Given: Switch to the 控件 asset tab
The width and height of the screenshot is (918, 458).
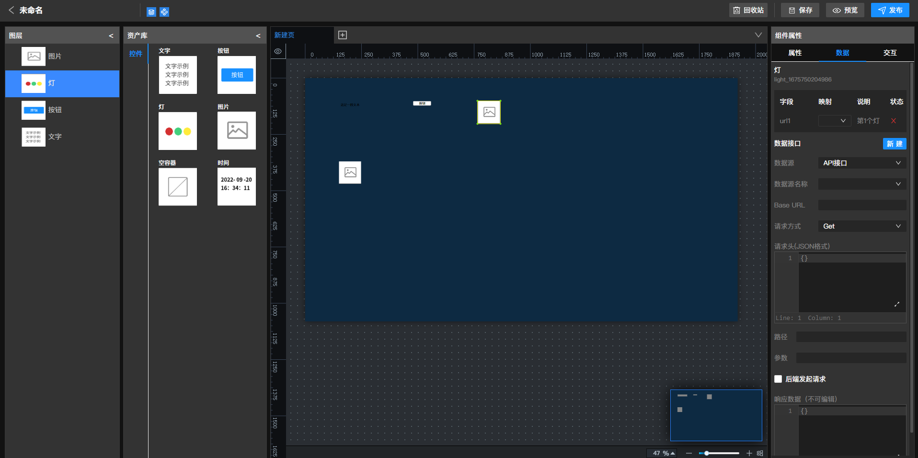Looking at the screenshot, I should 136,54.
